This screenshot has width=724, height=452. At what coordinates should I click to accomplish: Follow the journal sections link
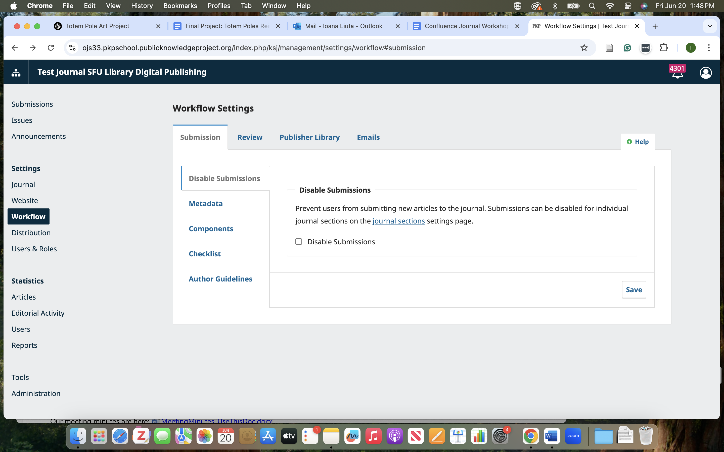pos(398,221)
